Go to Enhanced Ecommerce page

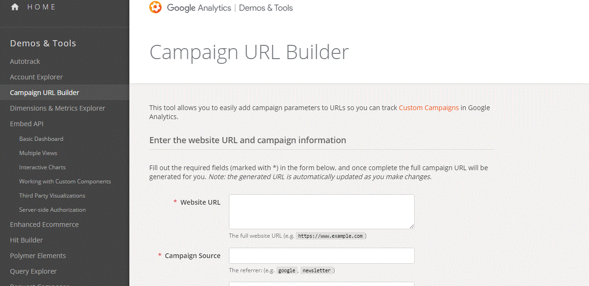point(44,225)
